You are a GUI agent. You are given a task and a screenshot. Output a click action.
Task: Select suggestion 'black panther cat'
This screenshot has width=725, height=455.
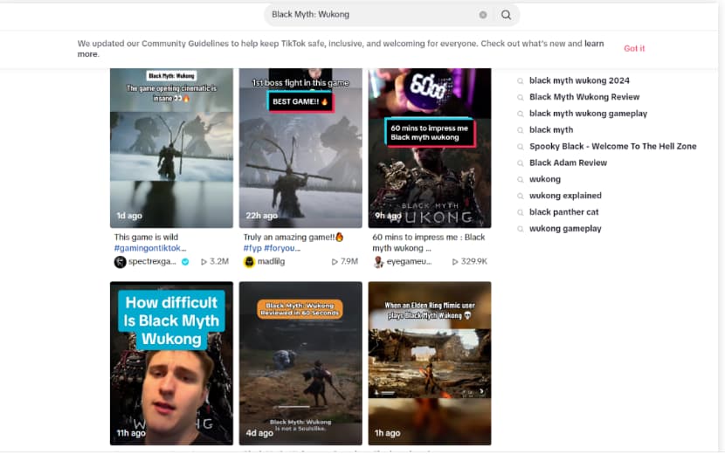pyautogui.click(x=563, y=212)
